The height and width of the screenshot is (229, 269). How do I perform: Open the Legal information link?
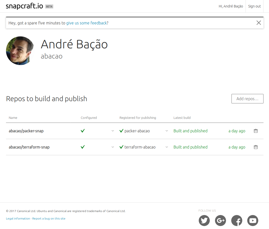pos(18,219)
